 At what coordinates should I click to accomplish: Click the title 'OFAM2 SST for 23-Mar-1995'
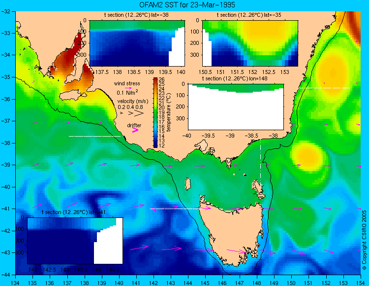(187, 5)
